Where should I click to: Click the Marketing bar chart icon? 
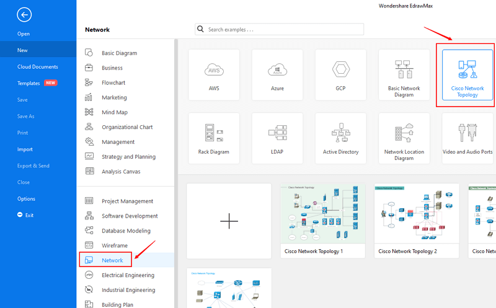tap(89, 97)
